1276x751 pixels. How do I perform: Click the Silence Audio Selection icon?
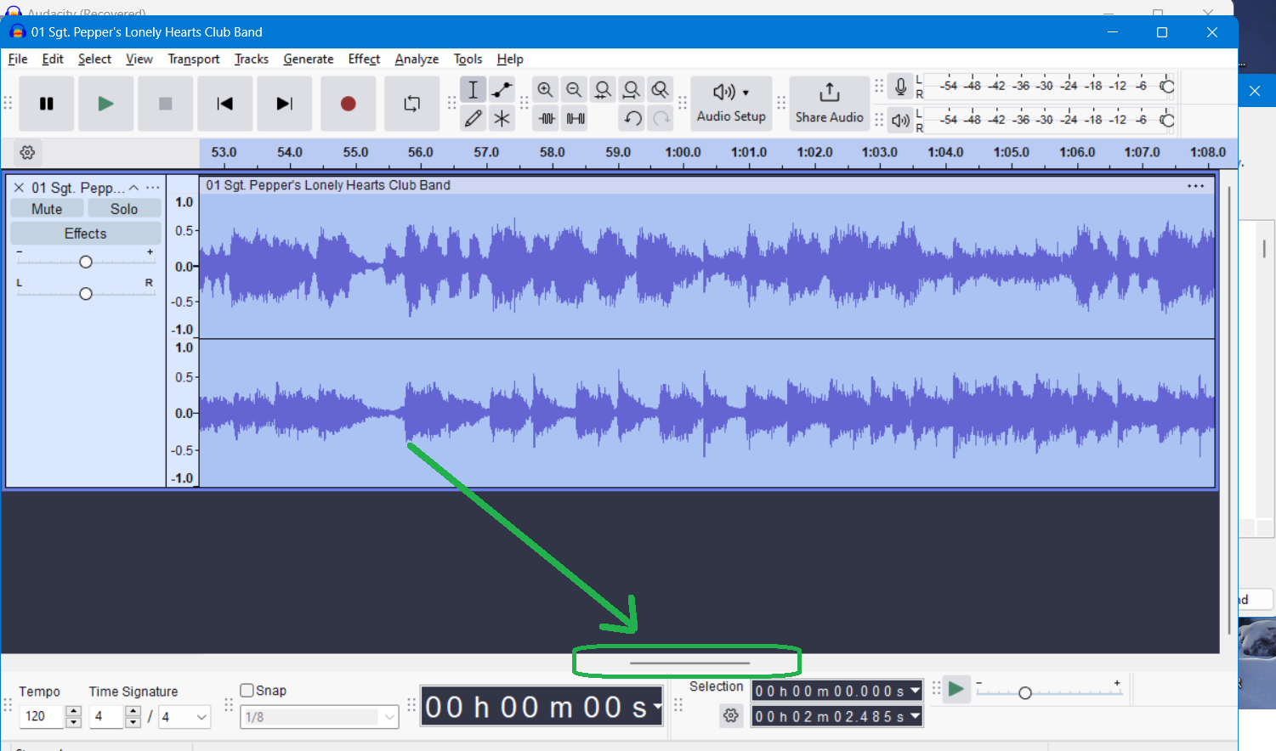pos(574,118)
